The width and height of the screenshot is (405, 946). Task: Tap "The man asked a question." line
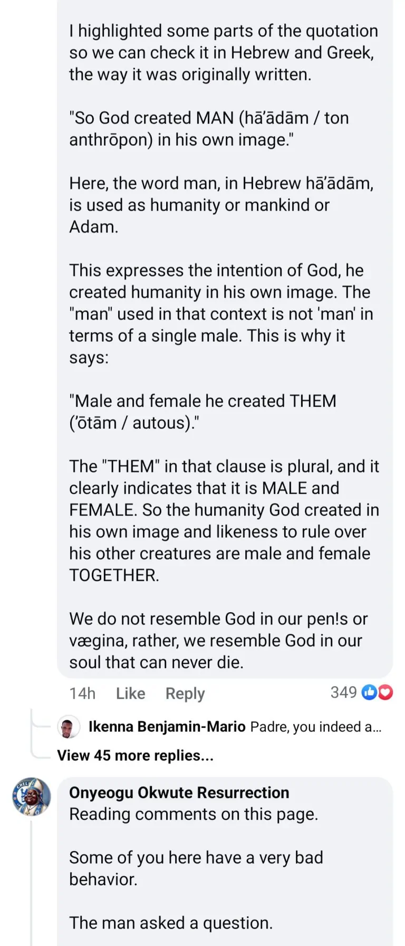171,923
